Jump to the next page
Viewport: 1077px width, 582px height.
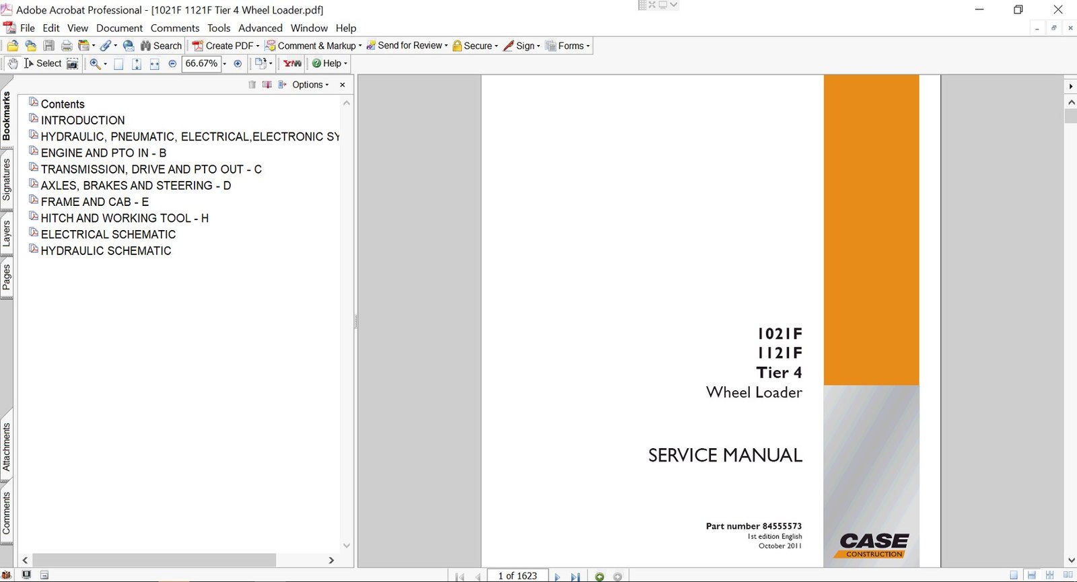tap(557, 577)
